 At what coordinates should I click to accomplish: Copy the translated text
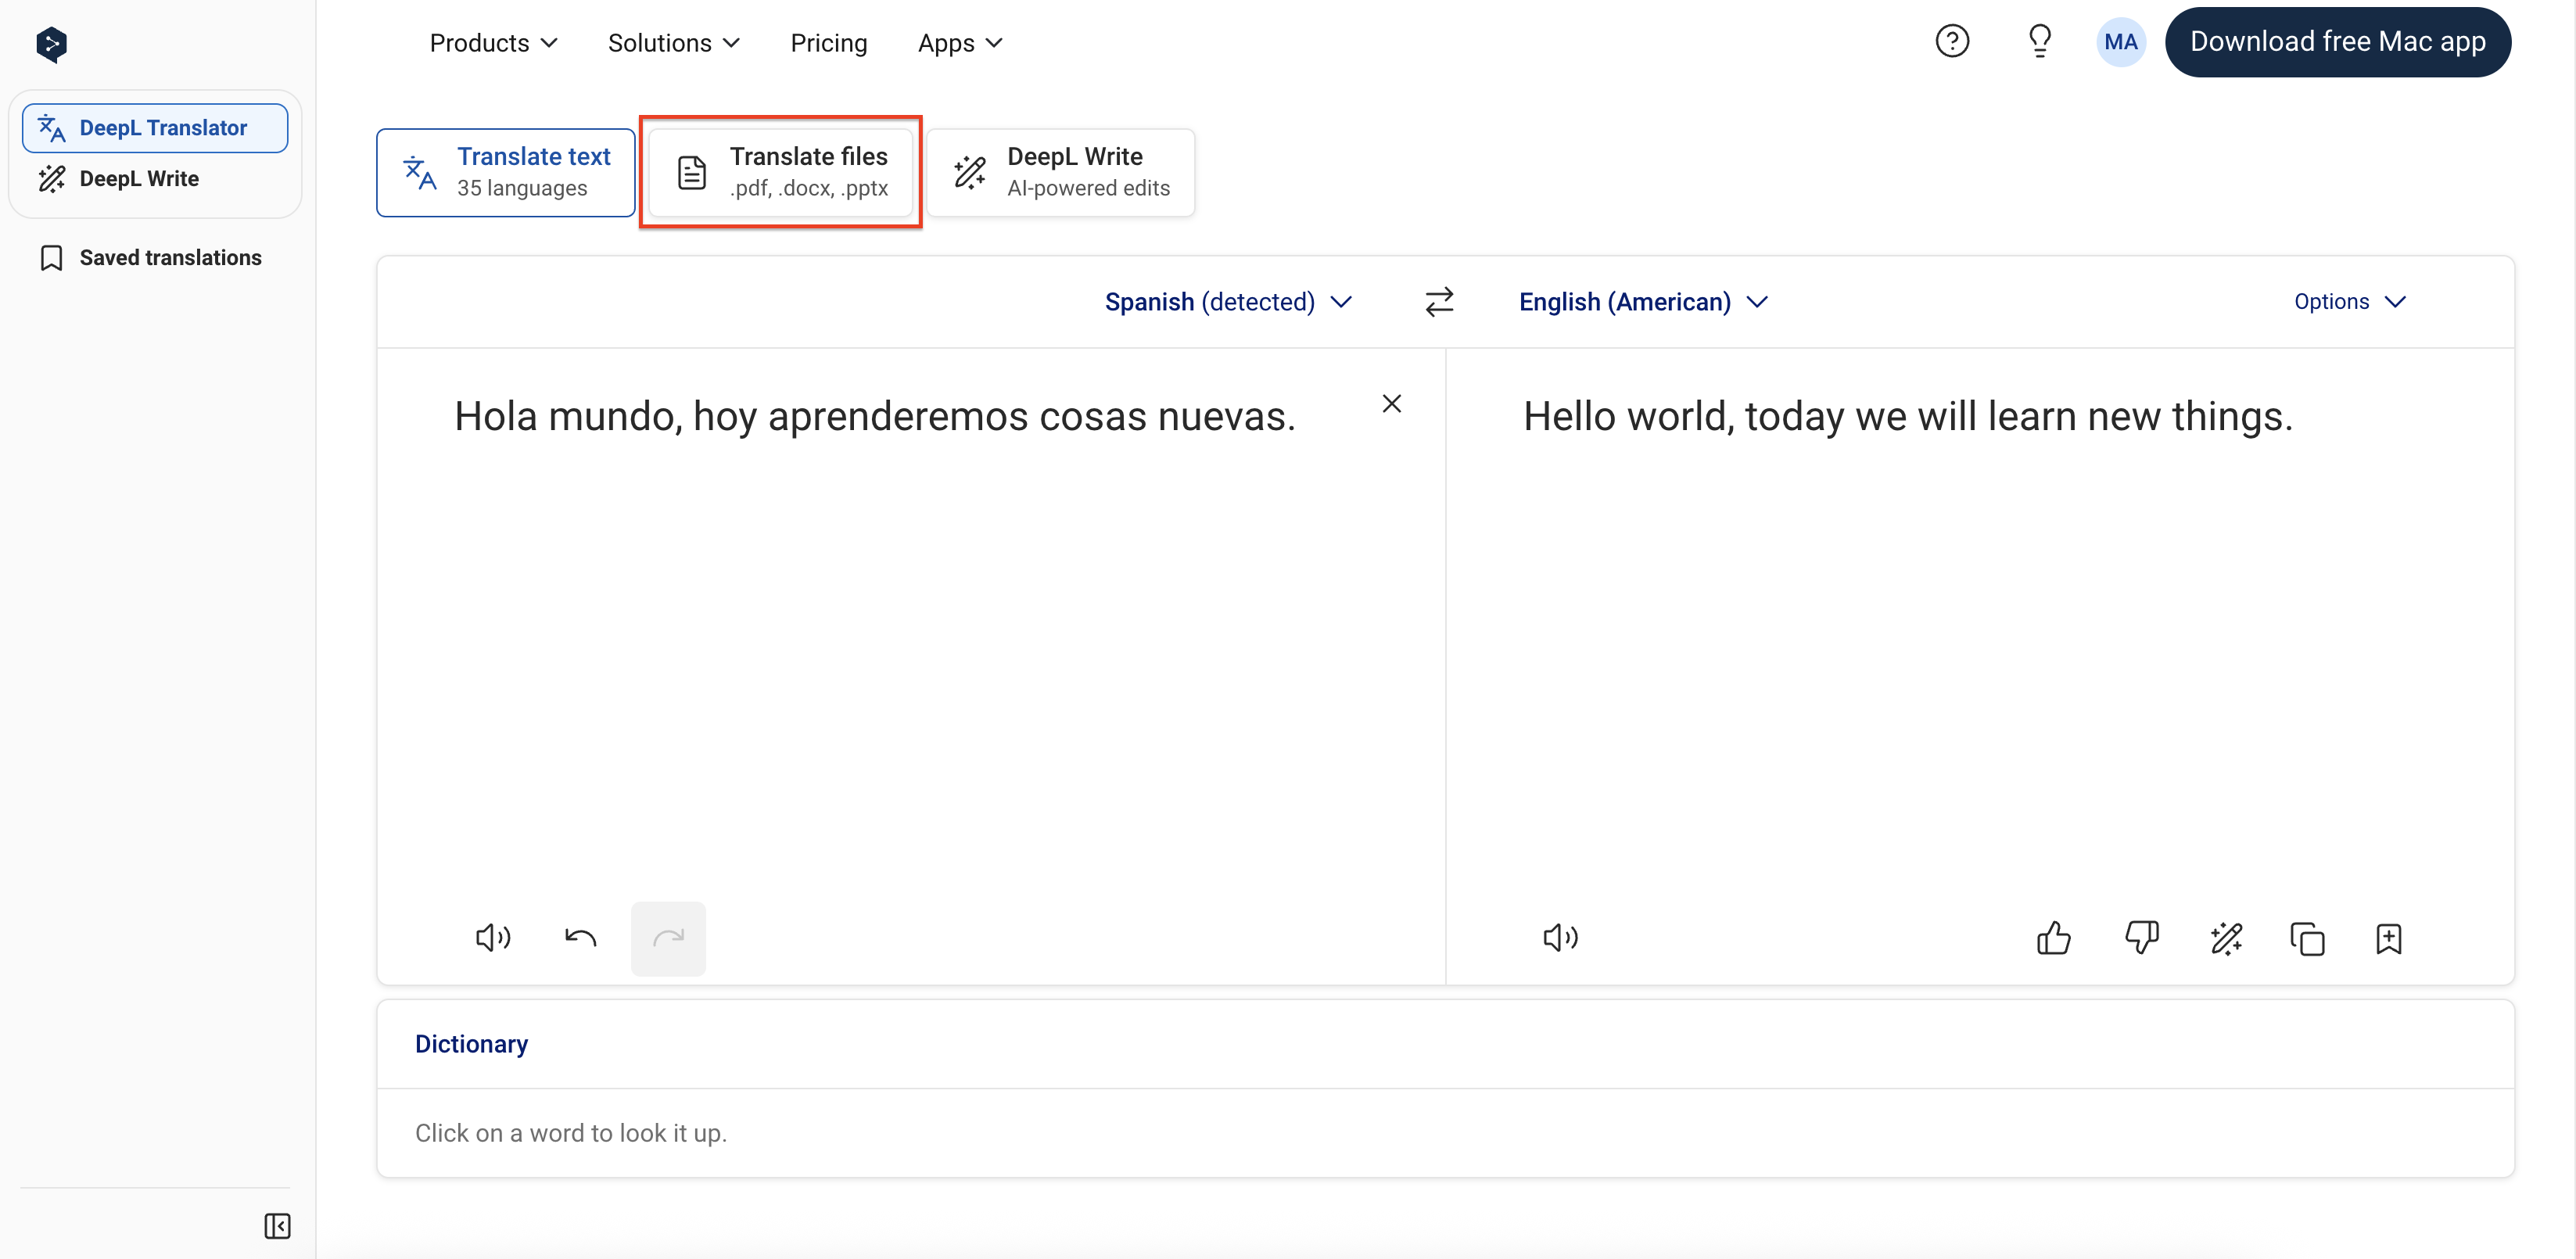(x=2308, y=938)
